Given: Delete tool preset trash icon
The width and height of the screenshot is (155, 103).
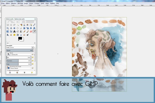Looking at the screenshot, I should (x=25, y=73).
